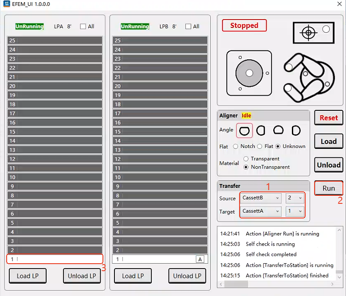346x296 pixels.
Task: Choose the Transparent material radio option
Action: coord(246,159)
